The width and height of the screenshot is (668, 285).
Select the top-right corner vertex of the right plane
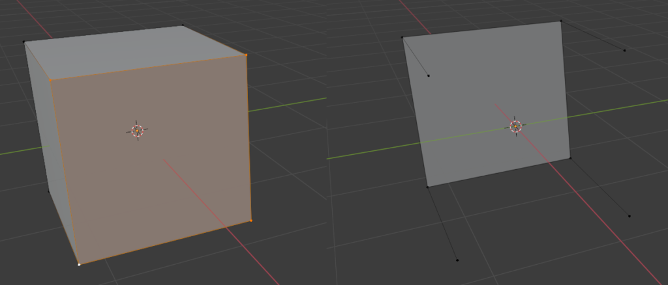tap(561, 21)
